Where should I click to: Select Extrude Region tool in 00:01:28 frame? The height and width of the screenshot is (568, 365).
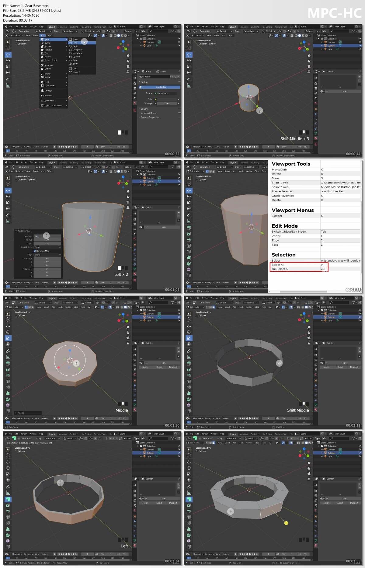pyautogui.click(x=189, y=228)
